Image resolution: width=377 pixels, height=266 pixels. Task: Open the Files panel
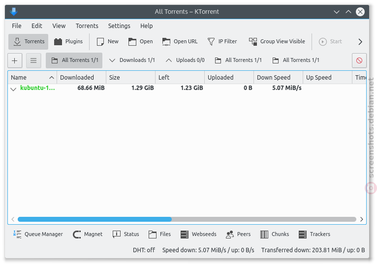(x=159, y=234)
